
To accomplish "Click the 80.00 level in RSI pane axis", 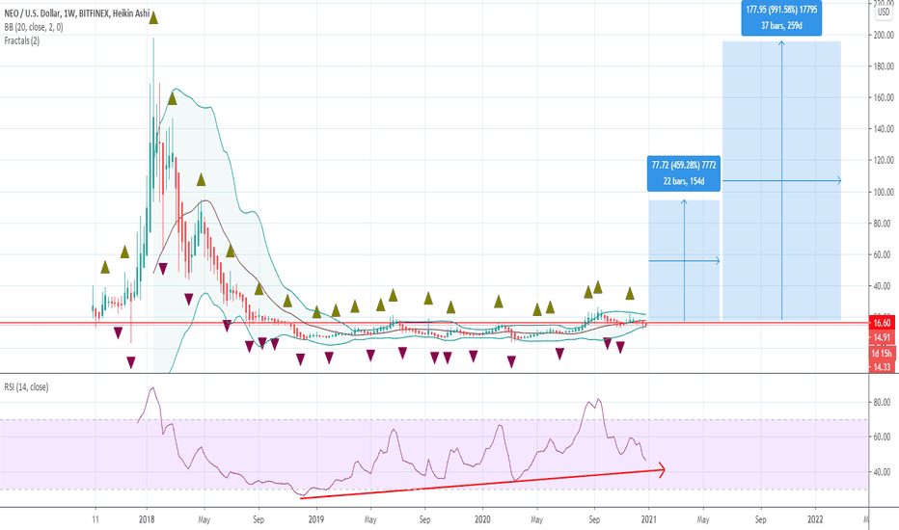I will (882, 403).
